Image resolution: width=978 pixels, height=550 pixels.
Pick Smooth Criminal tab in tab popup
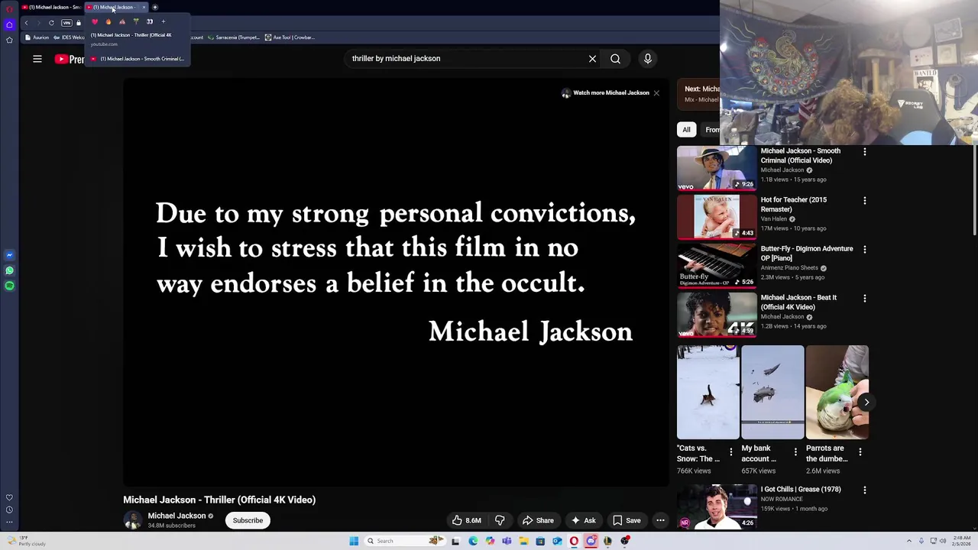138,59
